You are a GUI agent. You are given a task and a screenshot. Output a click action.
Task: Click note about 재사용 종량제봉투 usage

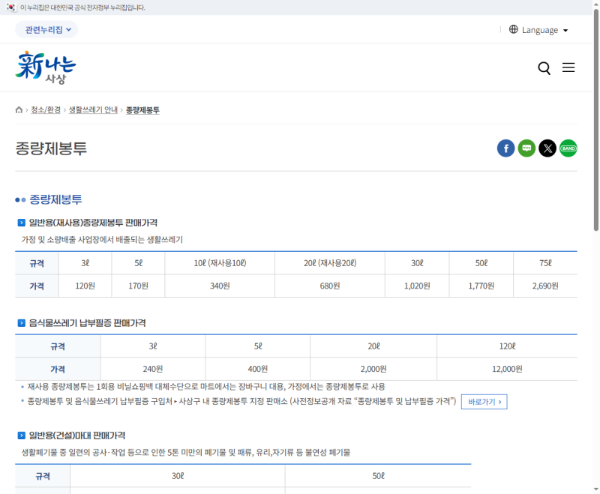pos(206,387)
